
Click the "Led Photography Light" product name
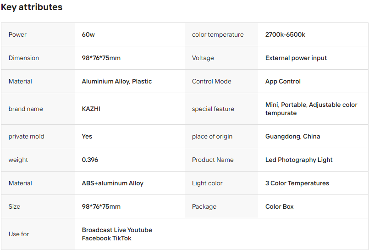coord(299,160)
